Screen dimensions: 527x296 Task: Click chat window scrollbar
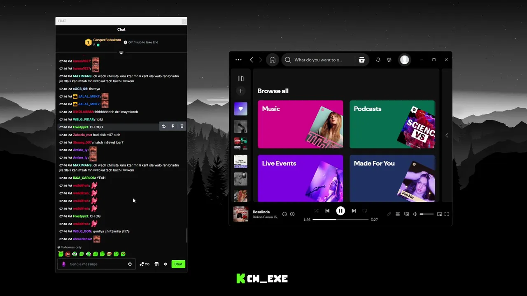coord(186,236)
